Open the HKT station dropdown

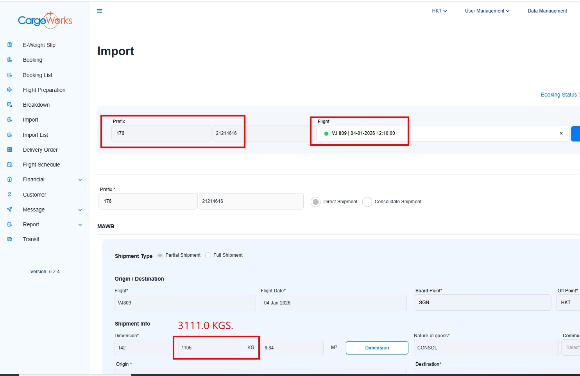[439, 11]
